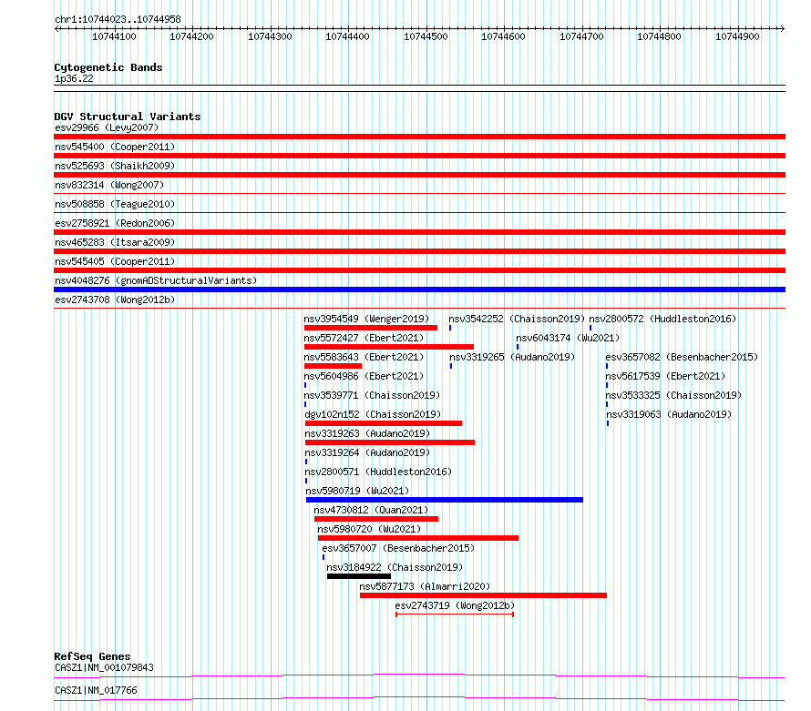Click the DGV Structural Variants heading
Image resolution: width=811 pixels, height=711 pixels.
click(128, 117)
